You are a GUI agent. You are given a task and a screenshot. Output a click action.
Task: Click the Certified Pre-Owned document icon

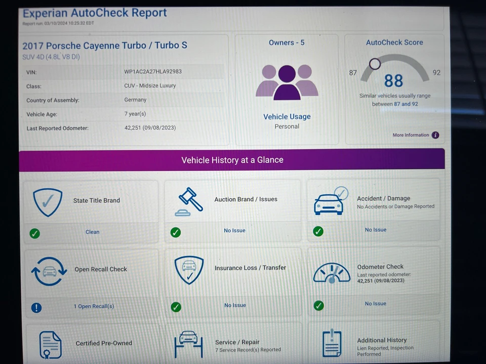click(x=51, y=345)
